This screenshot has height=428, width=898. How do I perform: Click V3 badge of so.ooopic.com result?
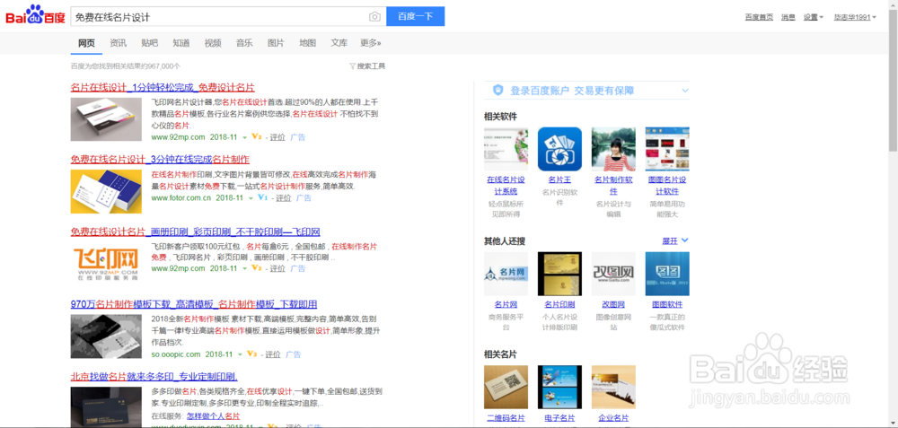[252, 354]
